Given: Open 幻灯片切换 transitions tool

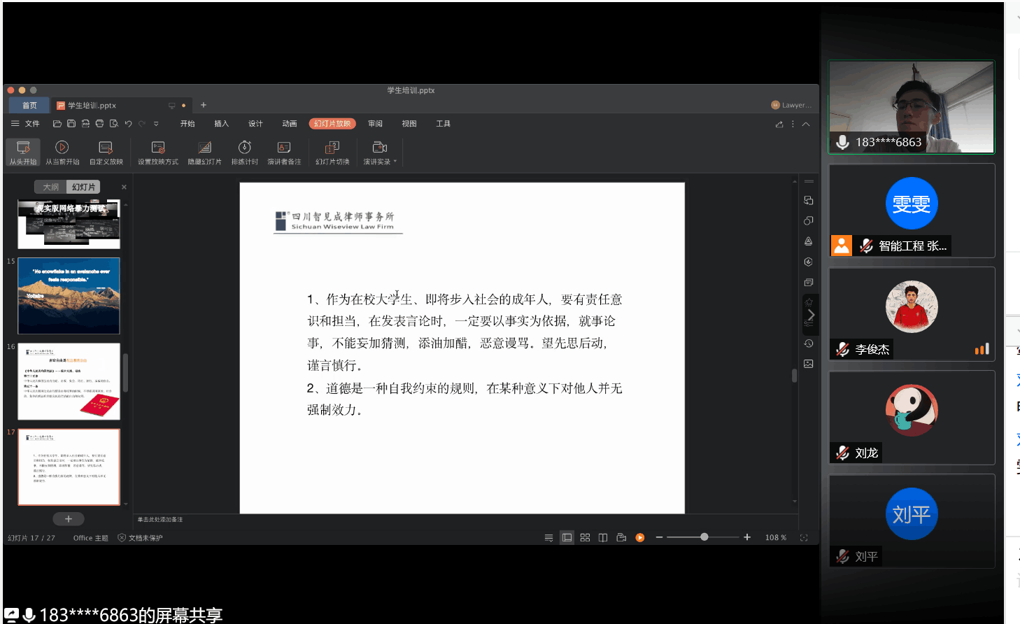Looking at the screenshot, I should (332, 148).
